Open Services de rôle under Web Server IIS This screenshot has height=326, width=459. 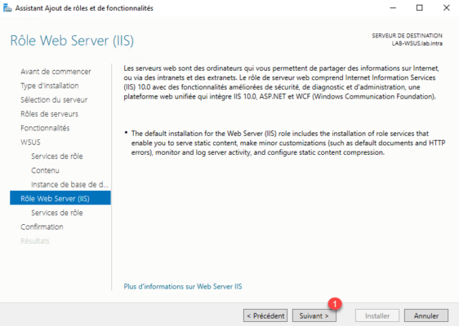click(57, 213)
